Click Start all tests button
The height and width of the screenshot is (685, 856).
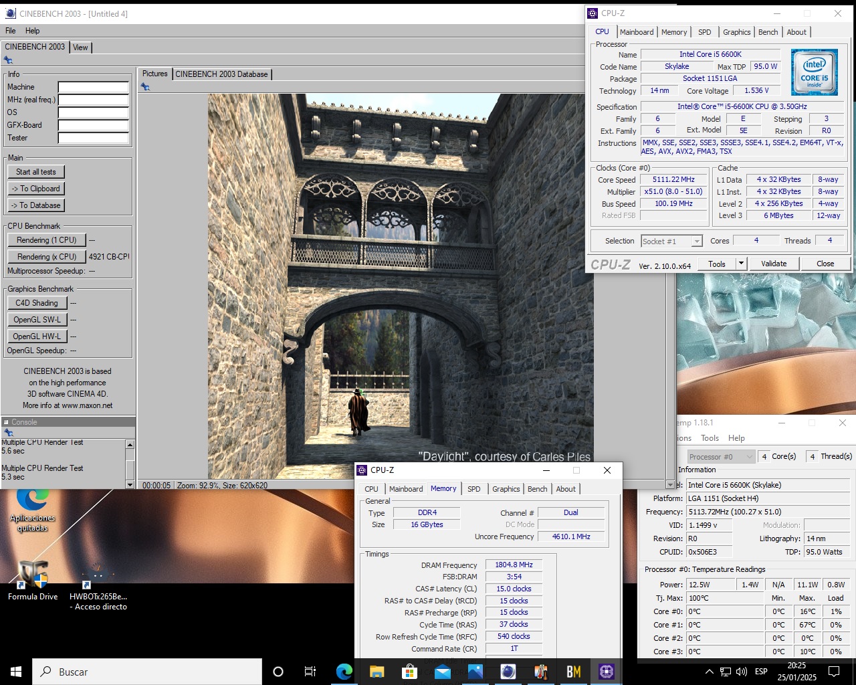pyautogui.click(x=36, y=172)
